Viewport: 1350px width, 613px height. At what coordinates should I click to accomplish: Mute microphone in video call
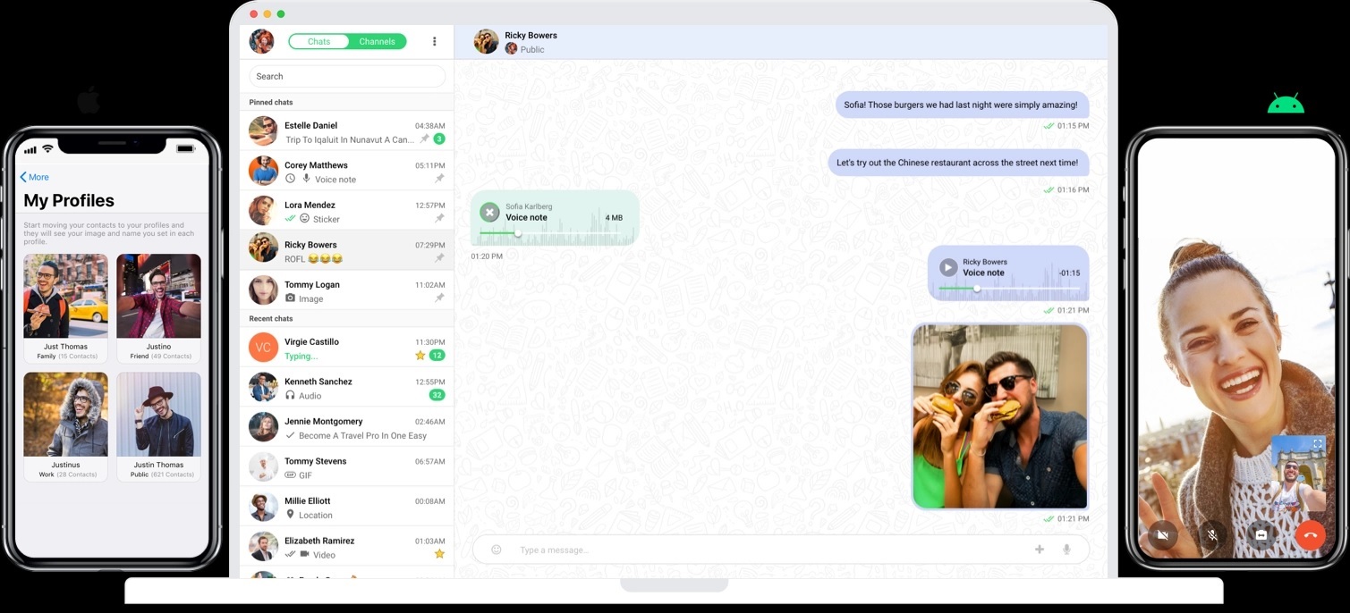coord(1211,534)
